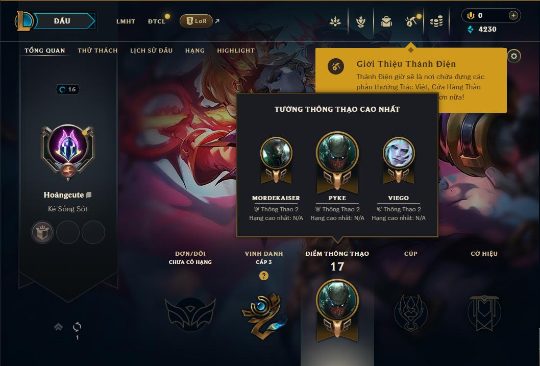The width and height of the screenshot is (540, 366).
Task: Click the ĐẤU play button
Action: (x=62, y=21)
